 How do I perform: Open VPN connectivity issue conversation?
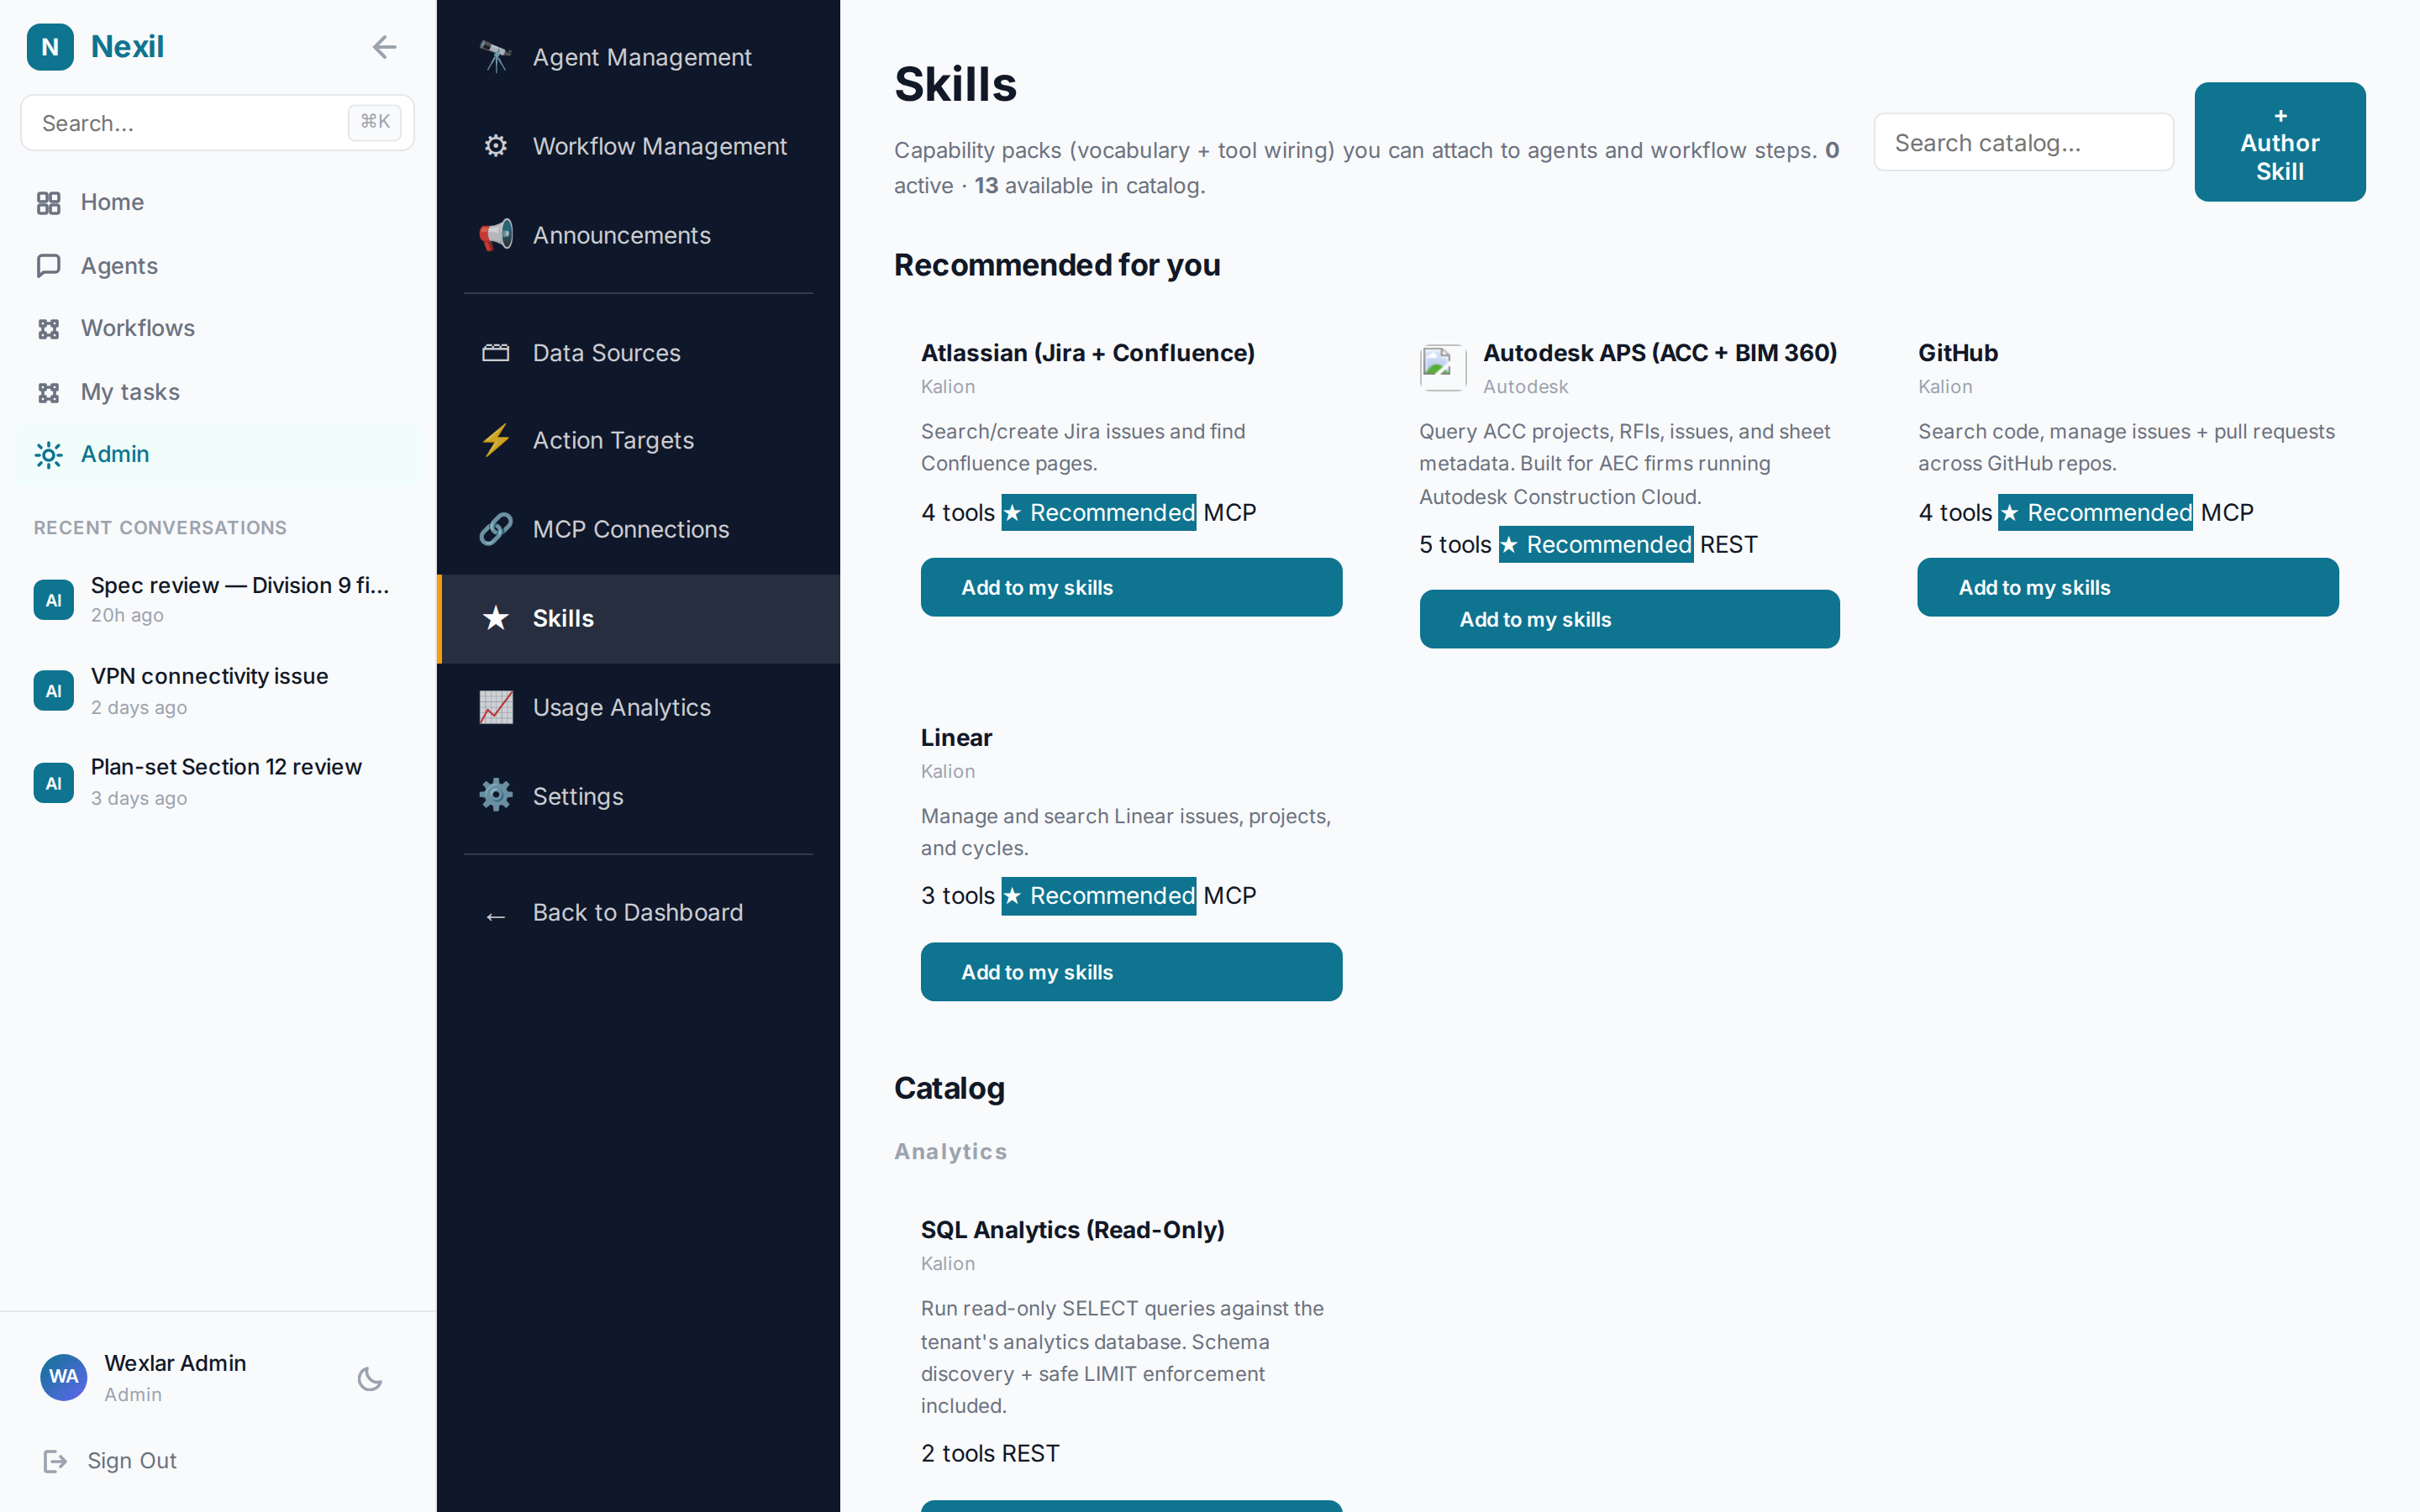coord(217,691)
